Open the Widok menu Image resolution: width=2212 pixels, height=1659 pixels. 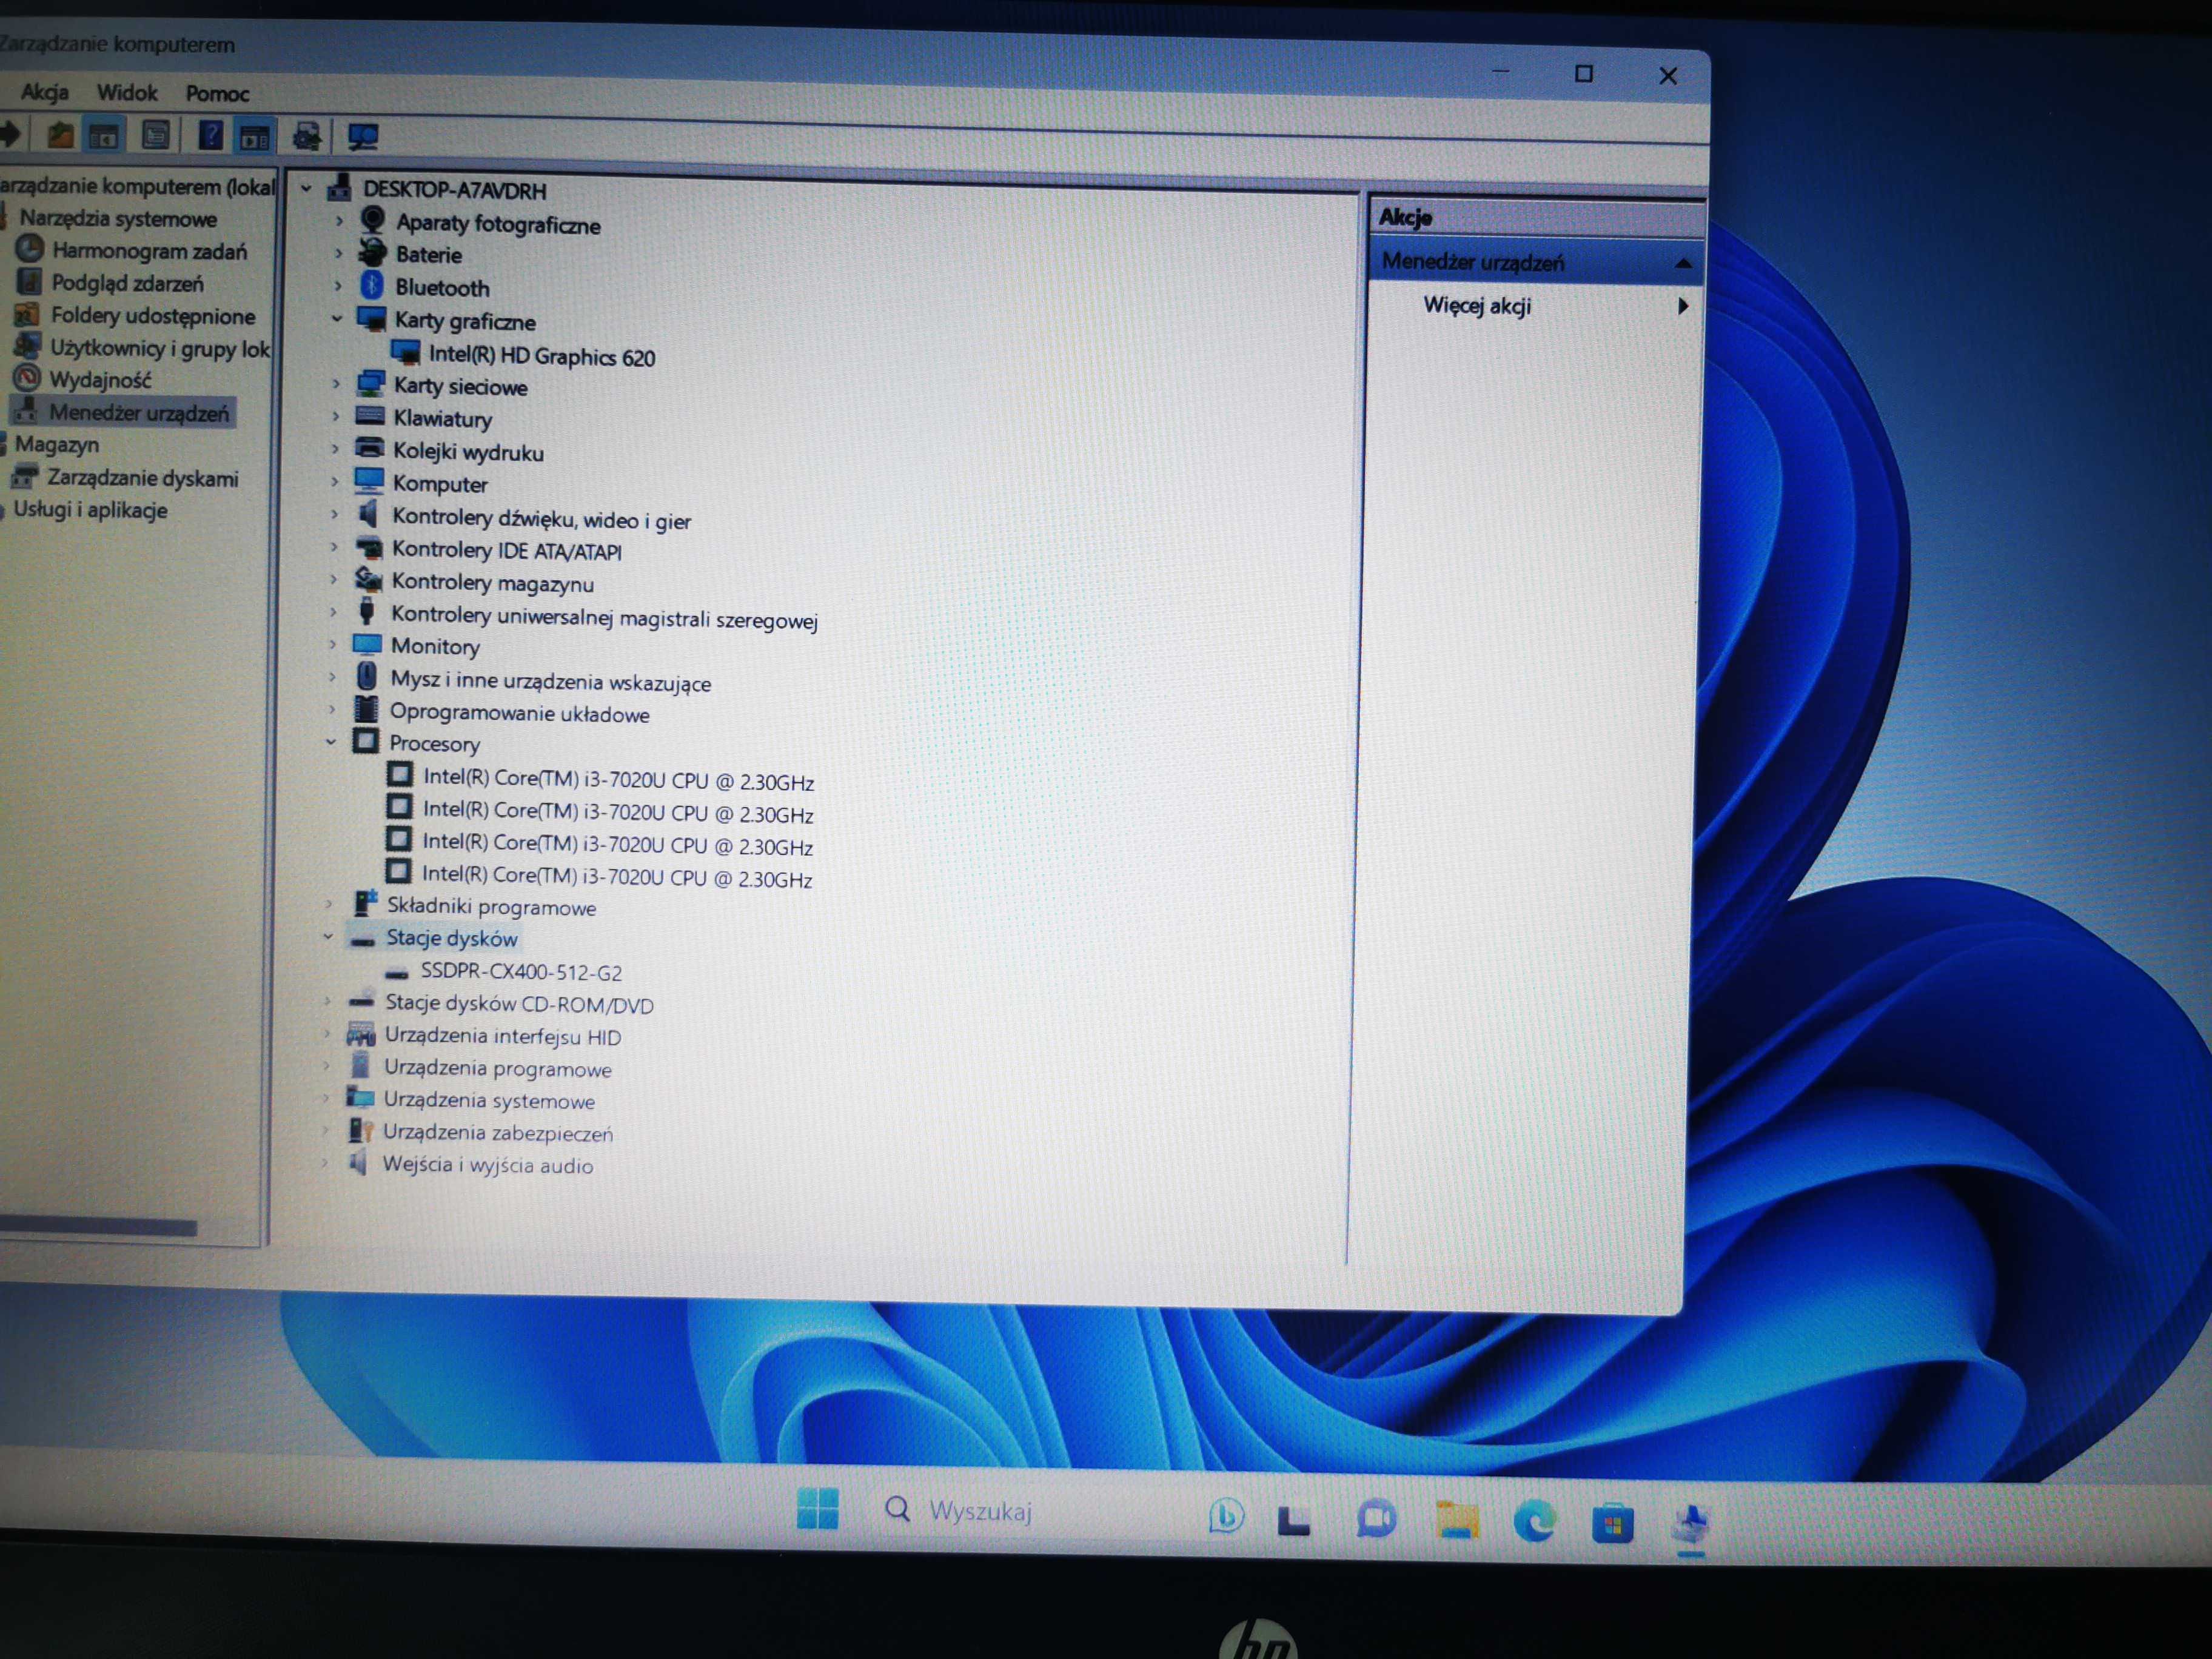point(127,93)
